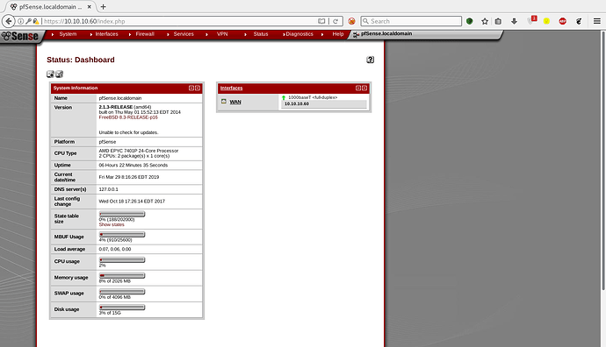Click the CPU usage progress bar

click(122, 260)
